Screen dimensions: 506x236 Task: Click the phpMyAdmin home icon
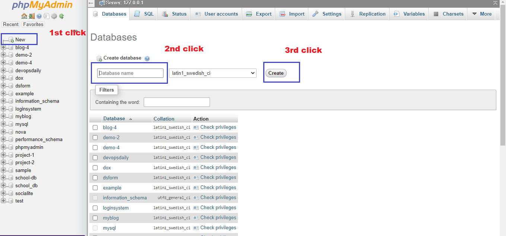pos(24,16)
